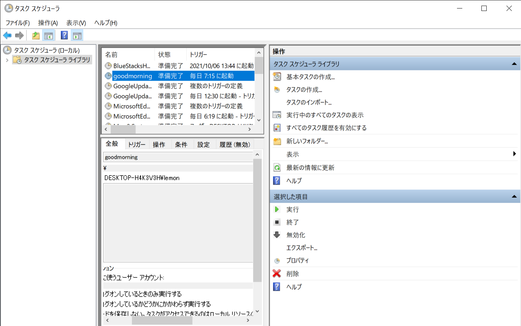Open Help from the actions pane

tap(294, 180)
